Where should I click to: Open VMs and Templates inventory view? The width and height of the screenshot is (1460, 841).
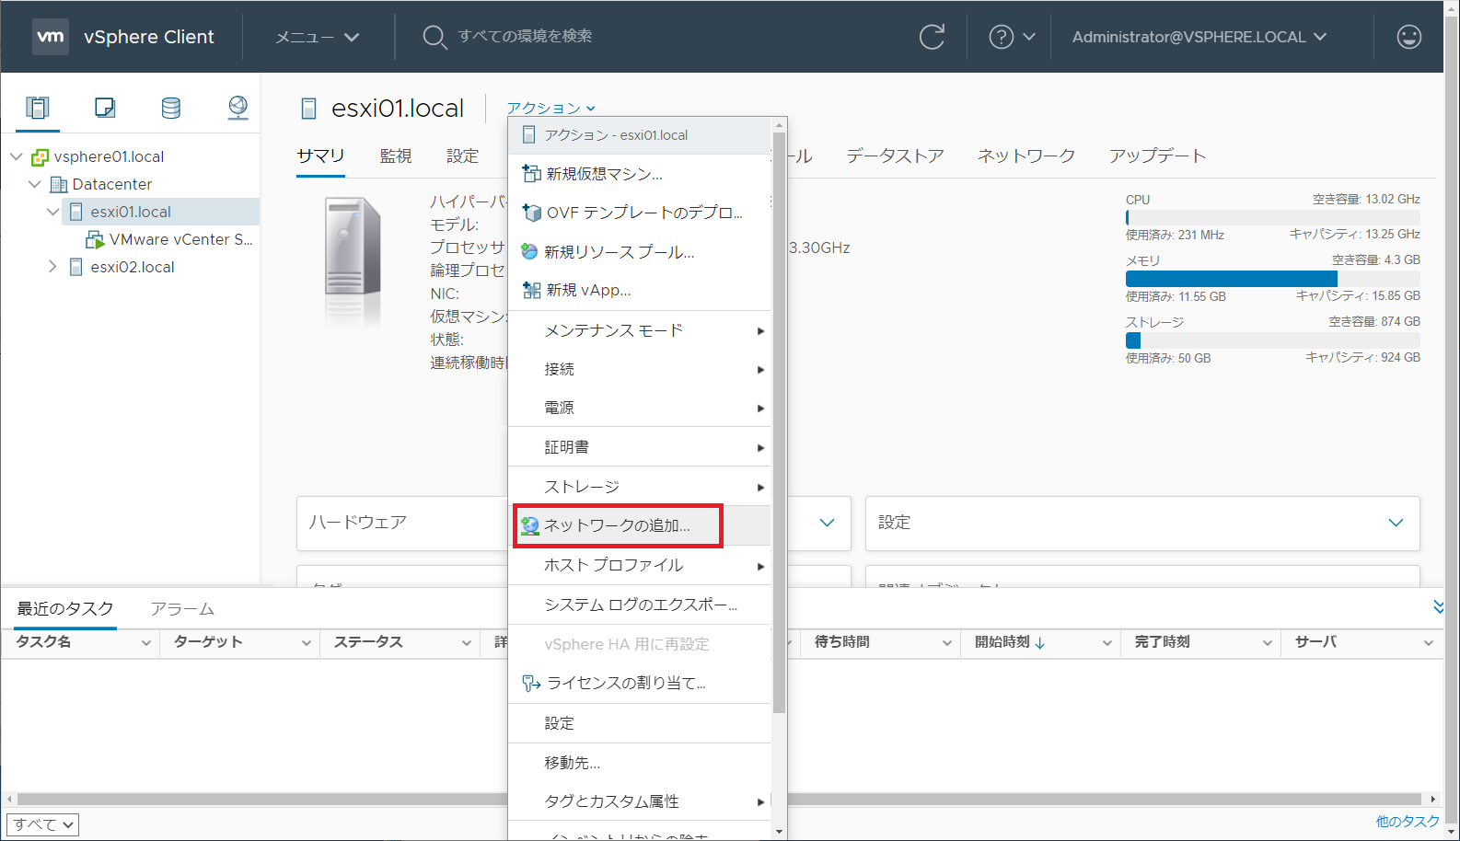(x=105, y=108)
